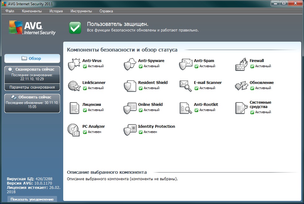304x204 pixels.
Task: Click the magnifier icon on Сканировать сейчас
Action: [11, 70]
